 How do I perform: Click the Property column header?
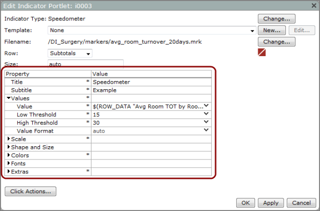[x=48, y=74]
